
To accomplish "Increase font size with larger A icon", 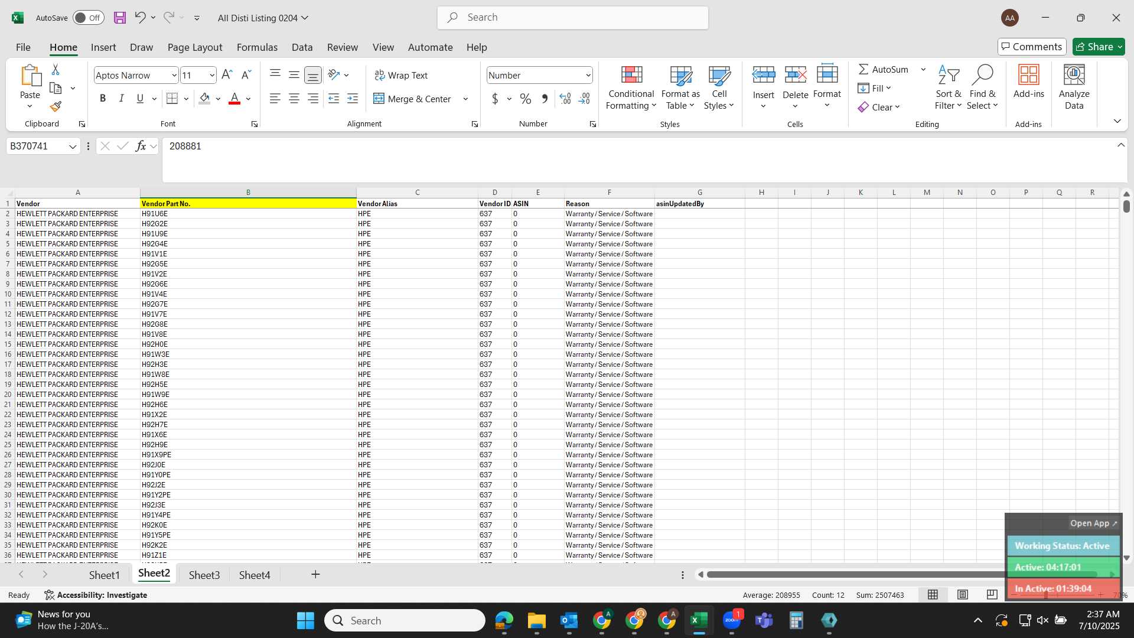I will [x=227, y=74].
